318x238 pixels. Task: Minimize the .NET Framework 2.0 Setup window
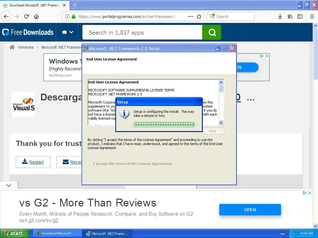[217, 48]
